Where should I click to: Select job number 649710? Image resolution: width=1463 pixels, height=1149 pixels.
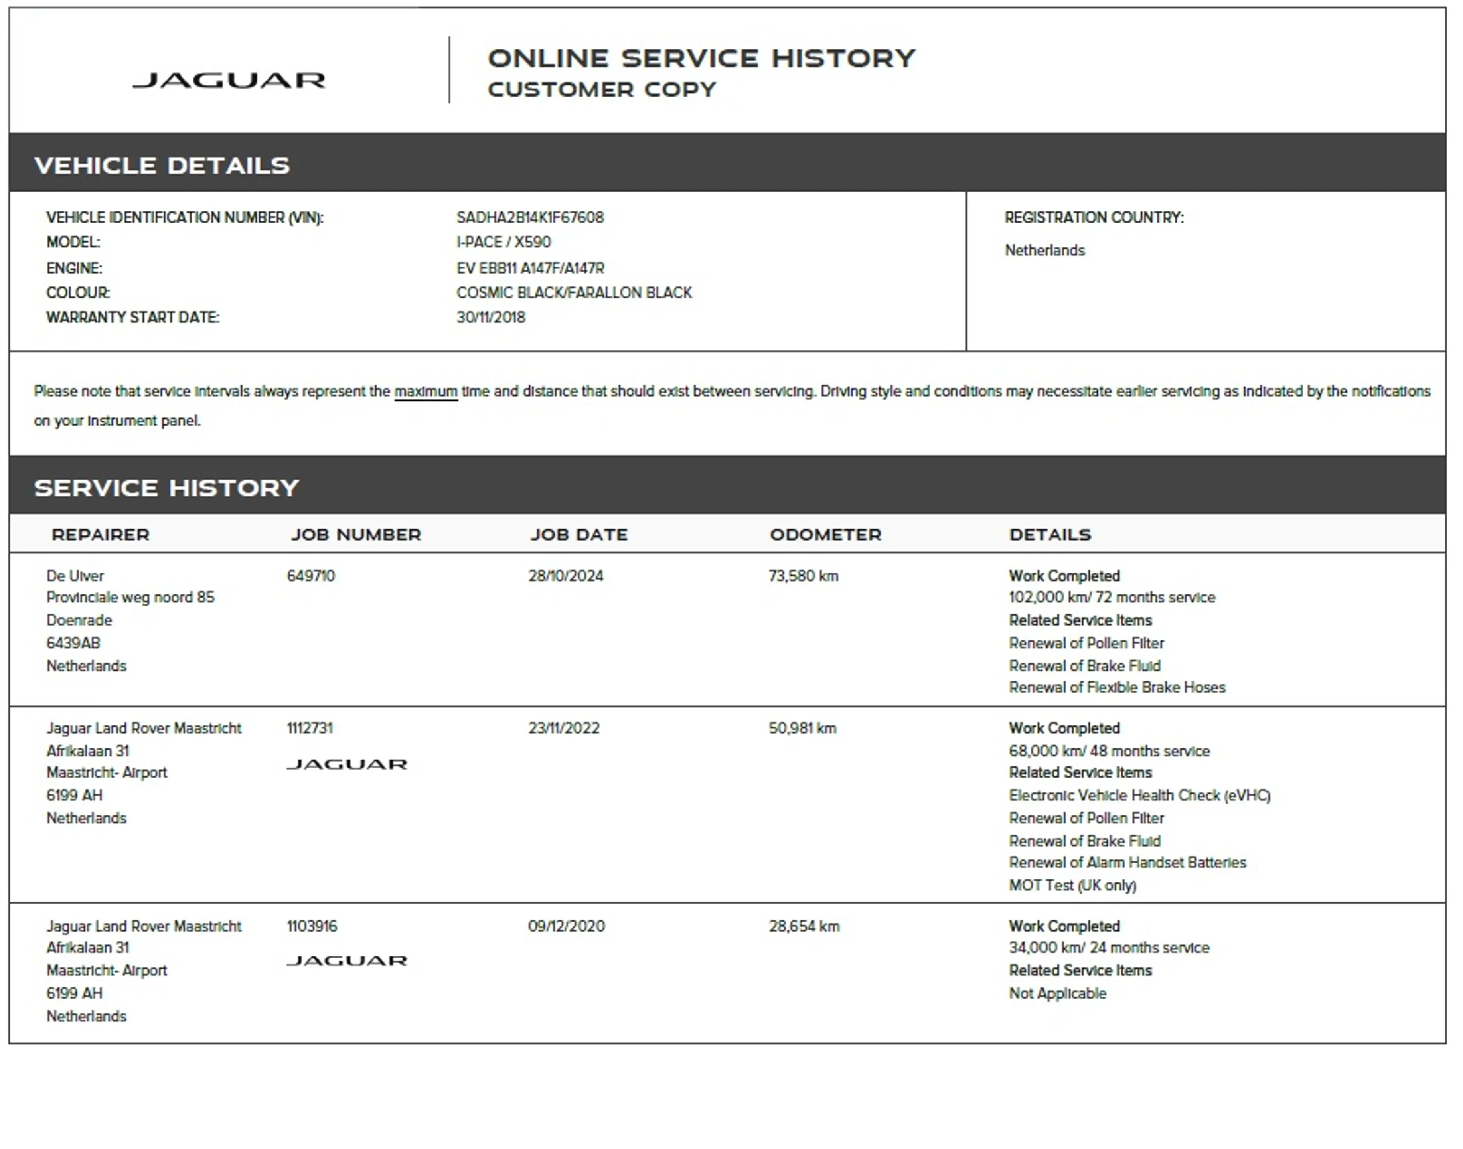click(311, 576)
